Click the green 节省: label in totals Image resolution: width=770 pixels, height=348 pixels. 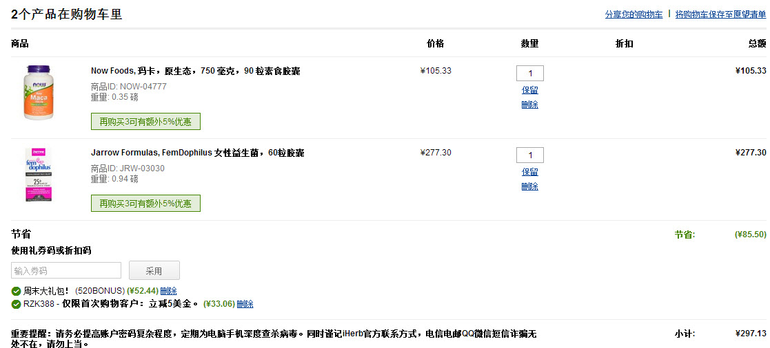pos(685,235)
